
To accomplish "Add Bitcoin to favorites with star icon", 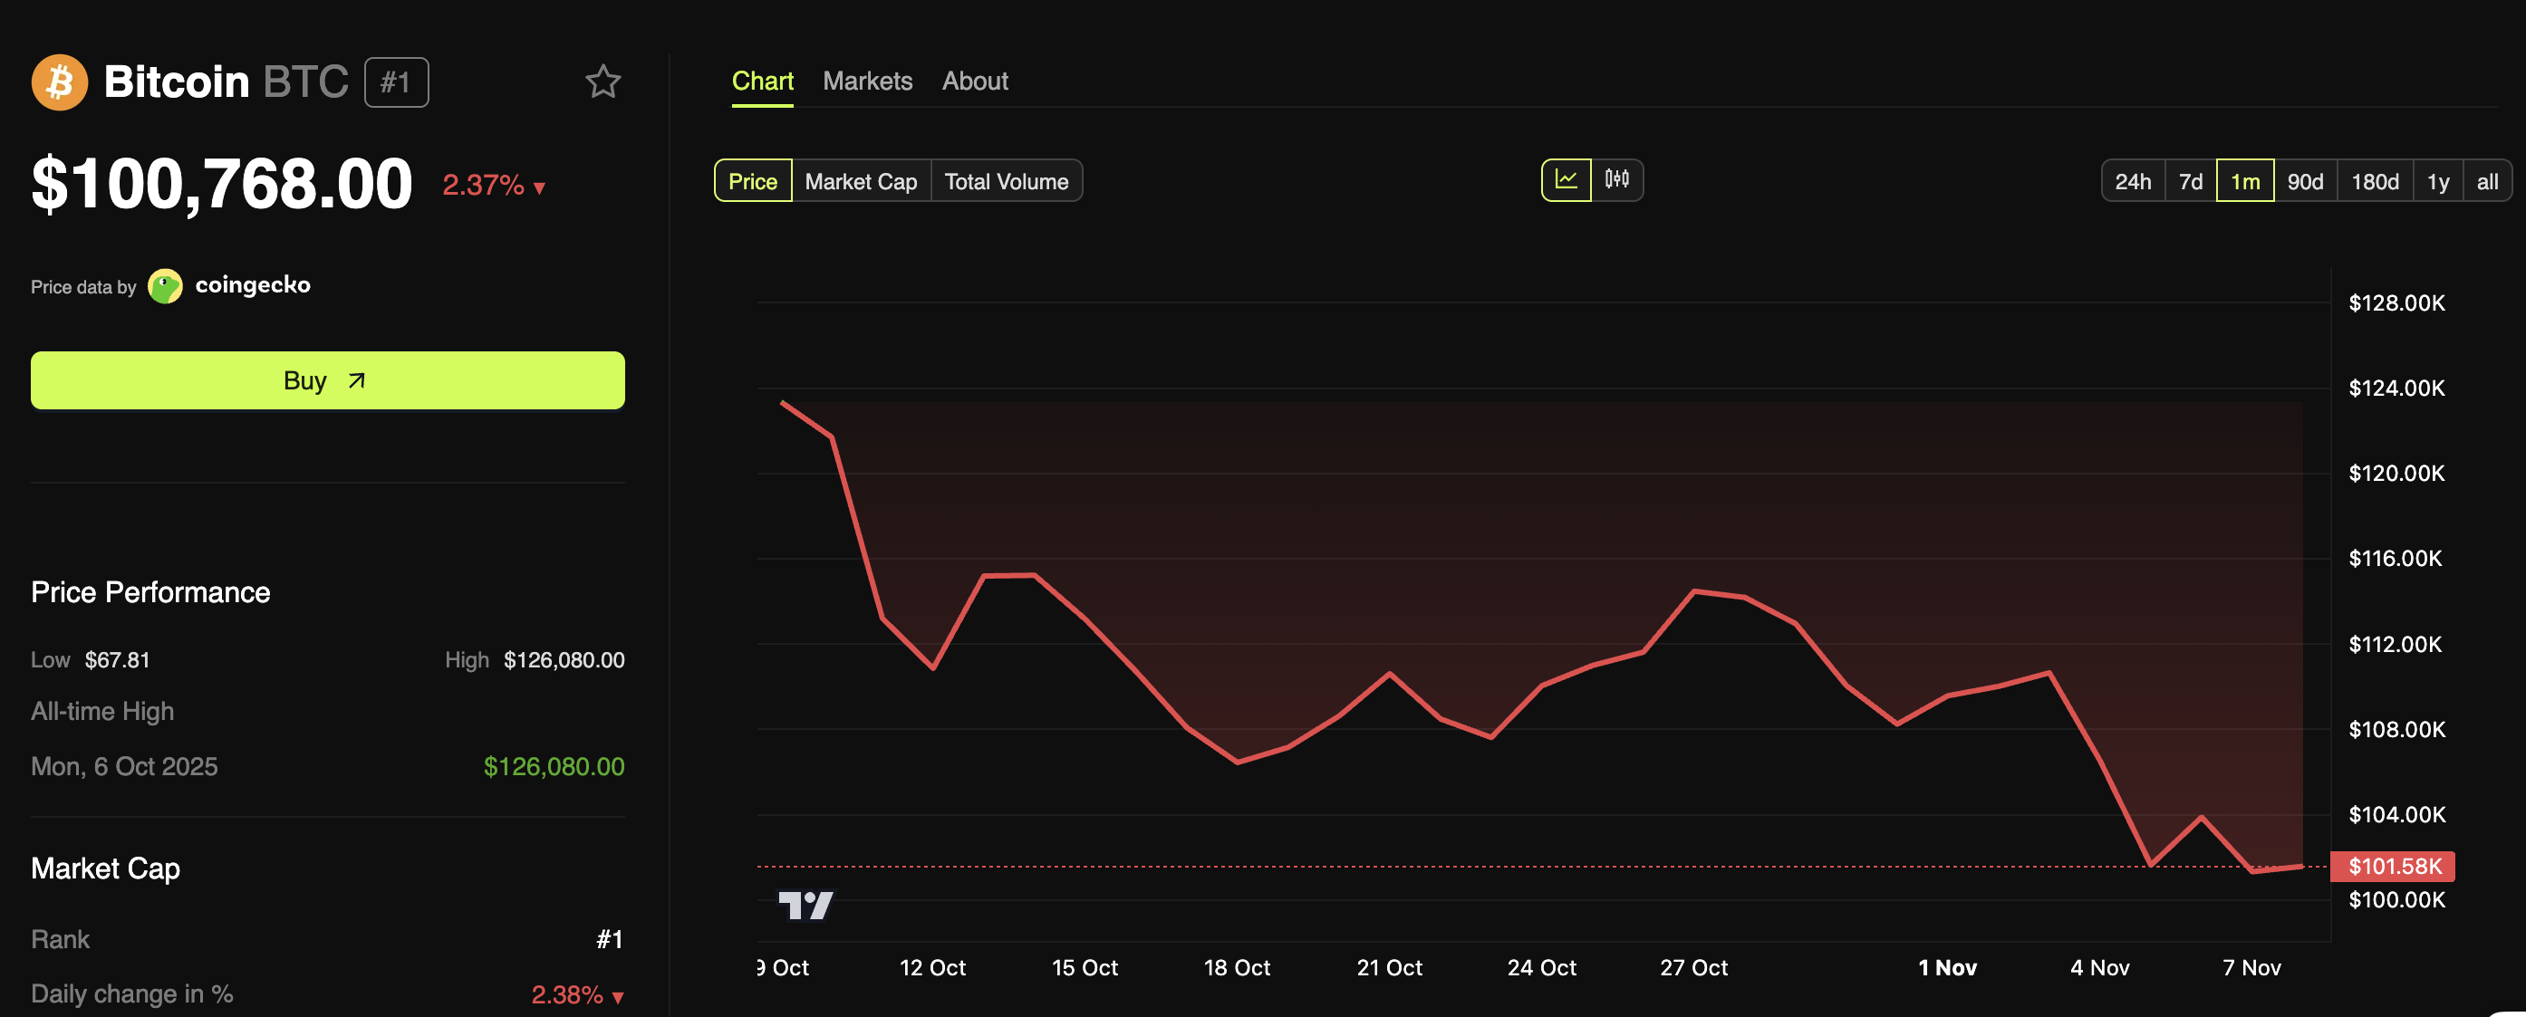I will point(603,82).
